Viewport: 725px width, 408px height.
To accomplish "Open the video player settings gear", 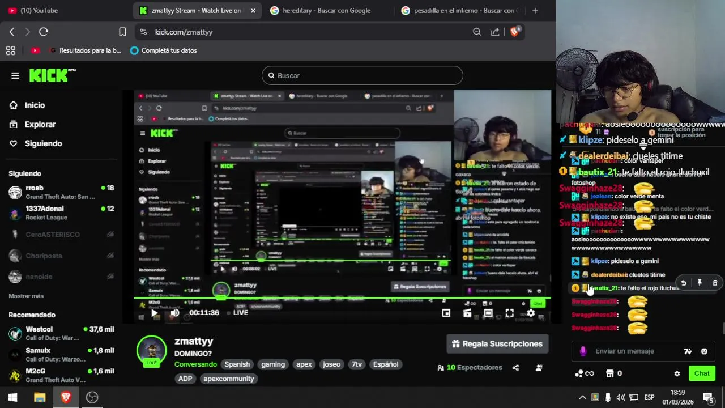I will 531,313.
